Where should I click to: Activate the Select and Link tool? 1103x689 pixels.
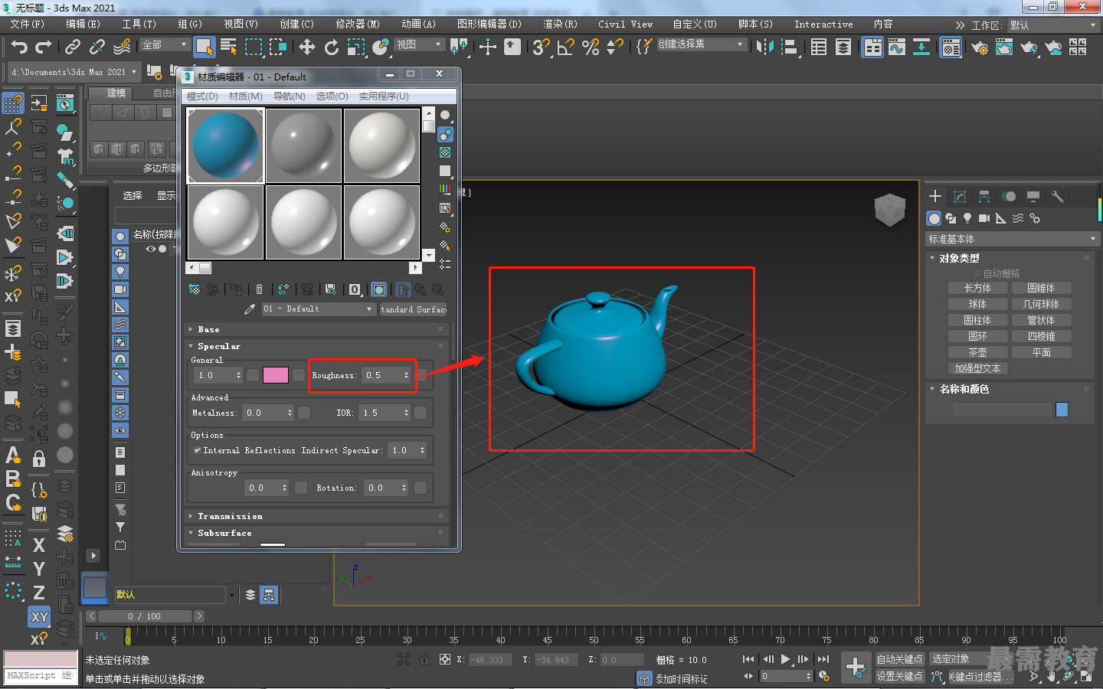tap(73, 47)
